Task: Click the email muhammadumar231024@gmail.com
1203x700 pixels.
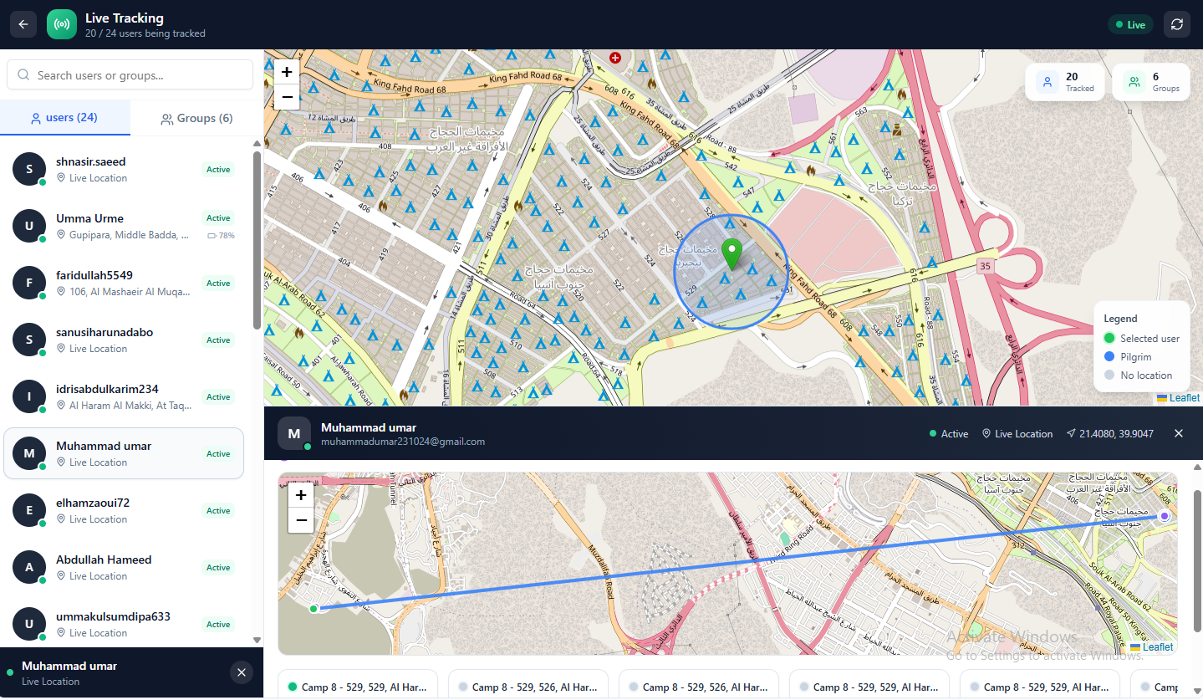Action: coord(403,442)
